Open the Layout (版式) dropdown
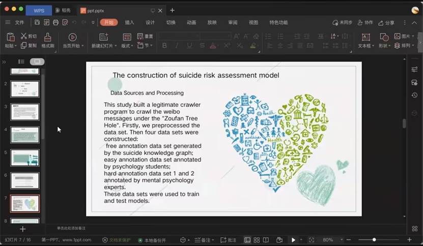Screen dimensions: 423x246 tap(127, 46)
